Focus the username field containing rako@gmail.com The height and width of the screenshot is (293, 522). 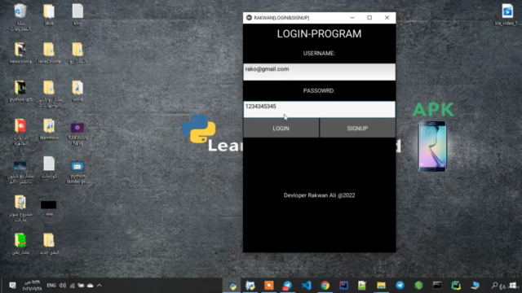319,72
